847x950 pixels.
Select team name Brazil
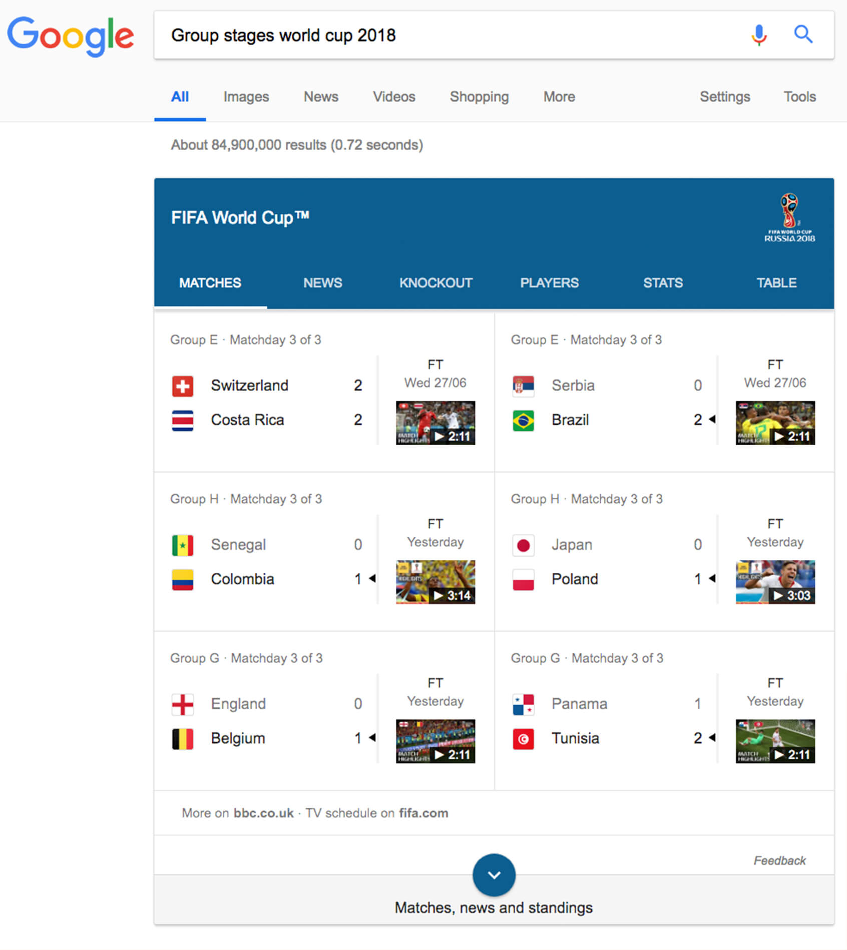(570, 420)
